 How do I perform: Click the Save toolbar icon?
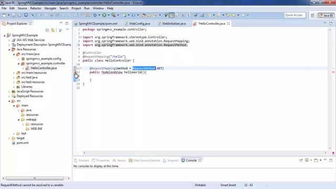tap(13, 15)
